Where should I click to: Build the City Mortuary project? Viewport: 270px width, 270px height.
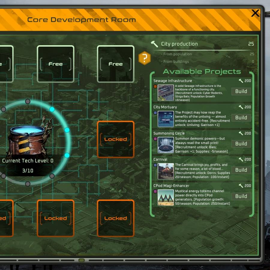(241, 118)
